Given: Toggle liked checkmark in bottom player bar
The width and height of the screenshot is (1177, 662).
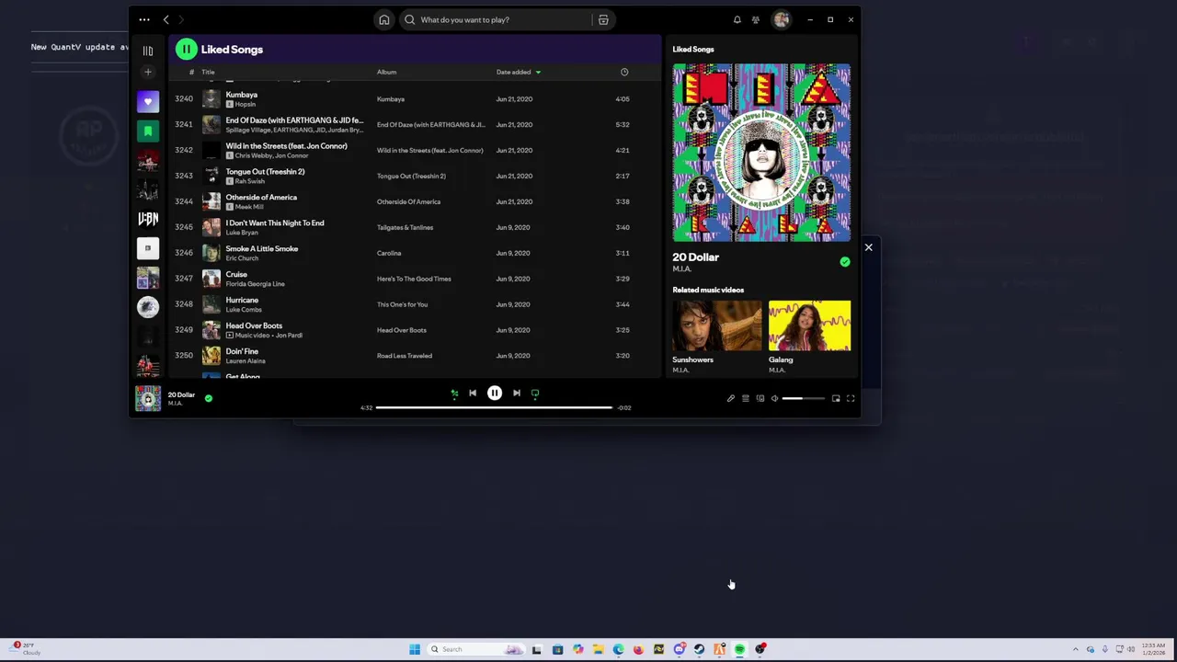Looking at the screenshot, I should click(209, 398).
